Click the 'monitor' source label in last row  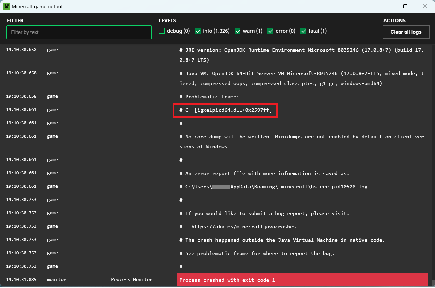(57, 280)
